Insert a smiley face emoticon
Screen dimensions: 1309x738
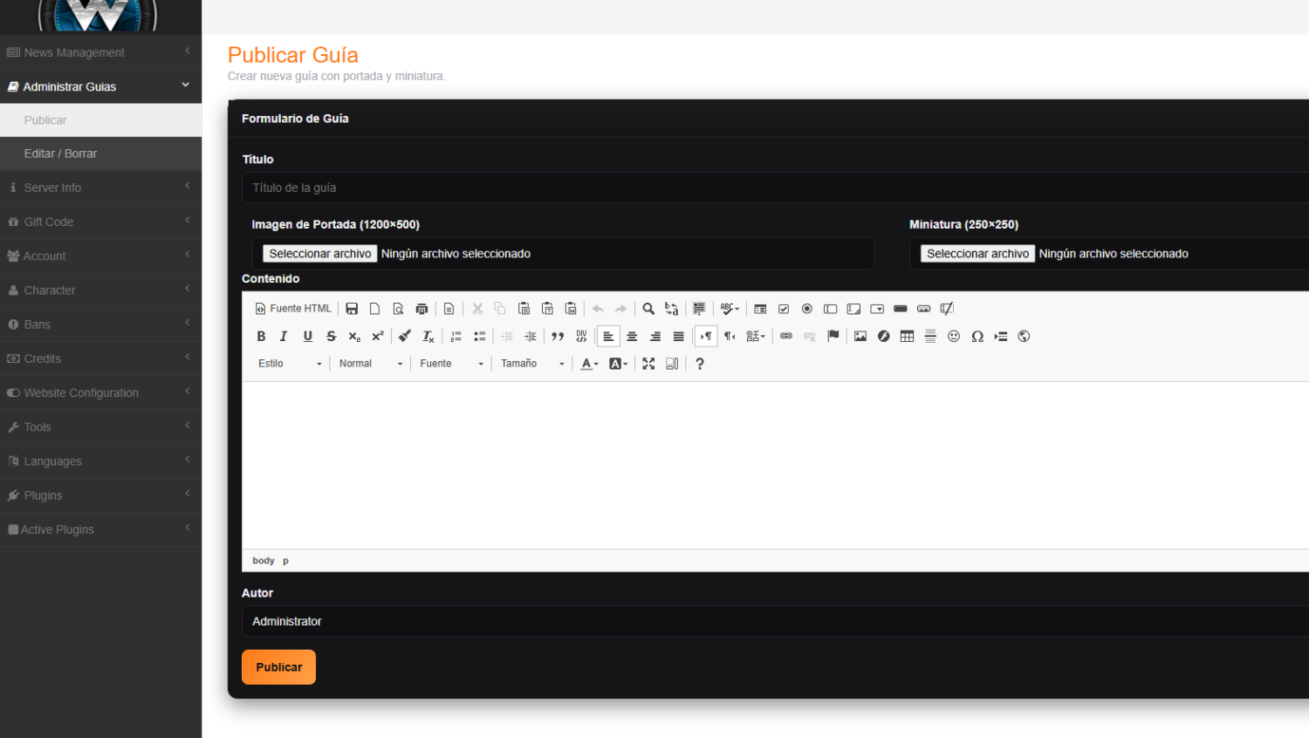(954, 336)
